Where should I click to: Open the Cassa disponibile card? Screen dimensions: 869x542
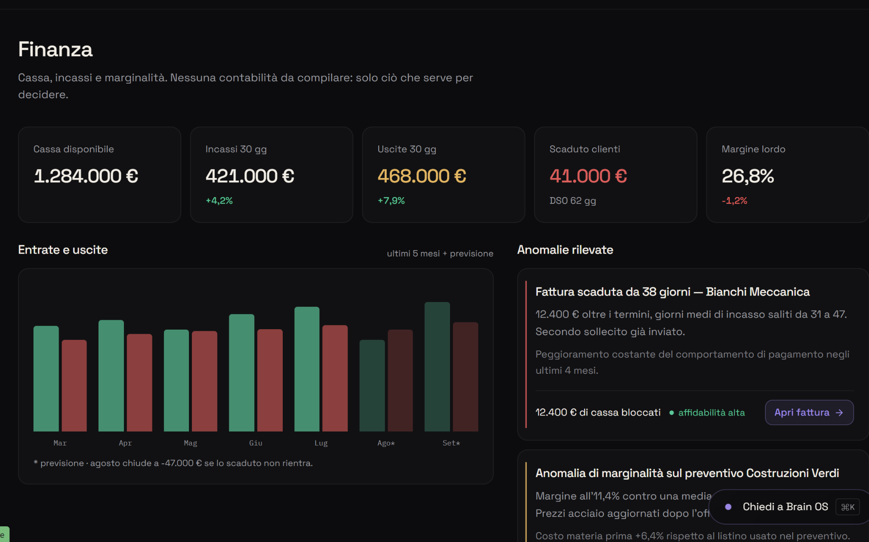point(99,175)
